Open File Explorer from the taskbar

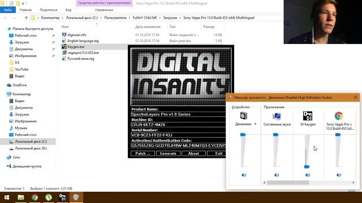pos(21,197)
